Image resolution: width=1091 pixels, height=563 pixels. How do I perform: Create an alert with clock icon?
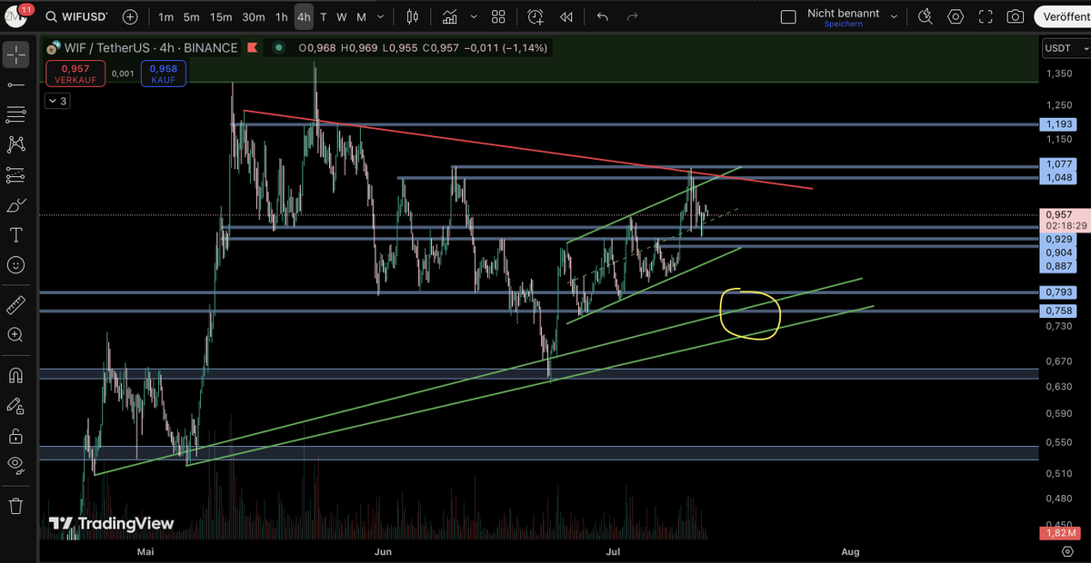pyautogui.click(x=535, y=16)
